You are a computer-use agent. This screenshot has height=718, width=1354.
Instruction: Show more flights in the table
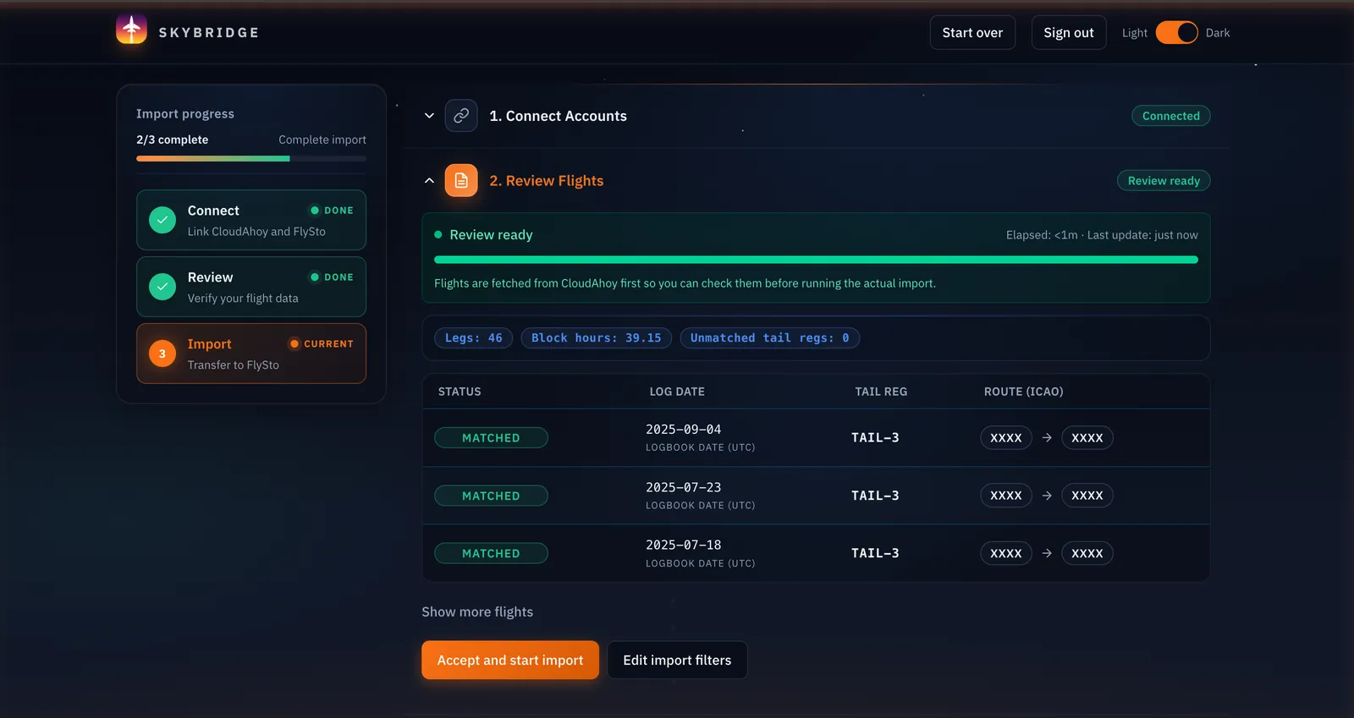[477, 611]
